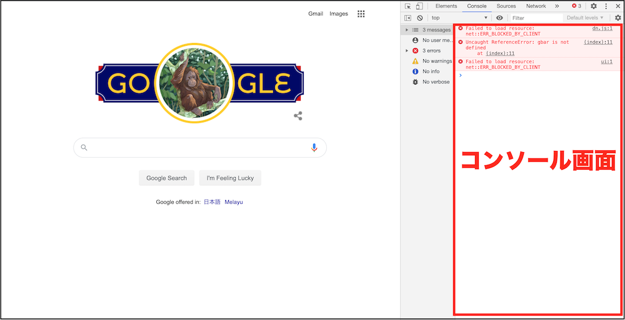Open the DevTools three-dot menu
Screen dimensions: 625x320
point(606,6)
